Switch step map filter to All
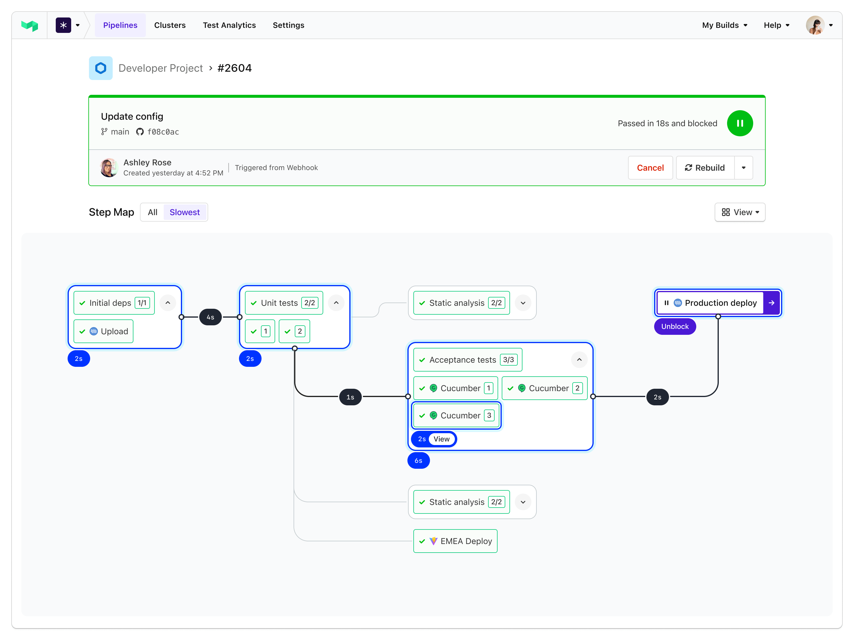 pos(152,212)
